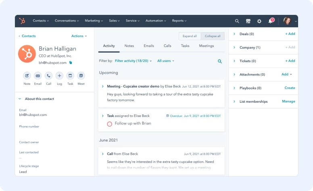Open the settings gear icon
Image resolution: width=313 pixels, height=191 pixels.
coord(259,21)
